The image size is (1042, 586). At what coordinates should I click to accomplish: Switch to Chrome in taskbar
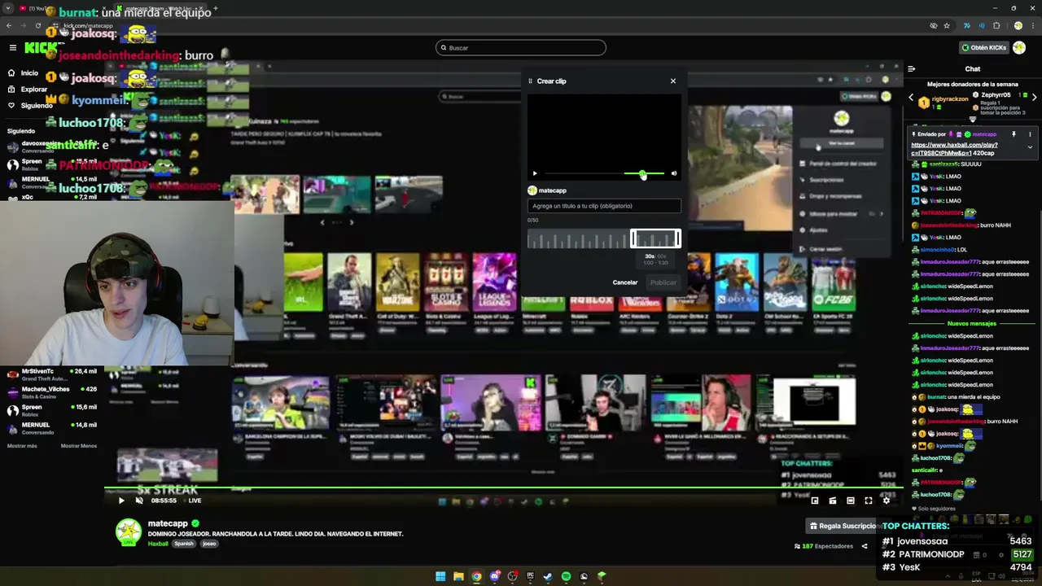click(x=476, y=576)
